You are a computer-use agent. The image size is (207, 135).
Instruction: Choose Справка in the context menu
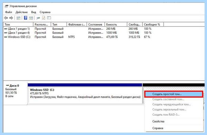coord(174,128)
